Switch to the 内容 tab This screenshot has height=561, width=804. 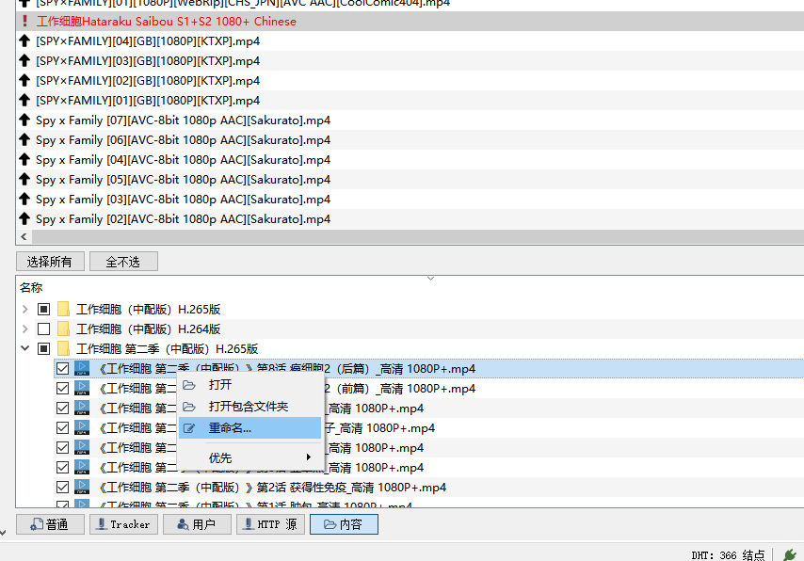(x=344, y=524)
